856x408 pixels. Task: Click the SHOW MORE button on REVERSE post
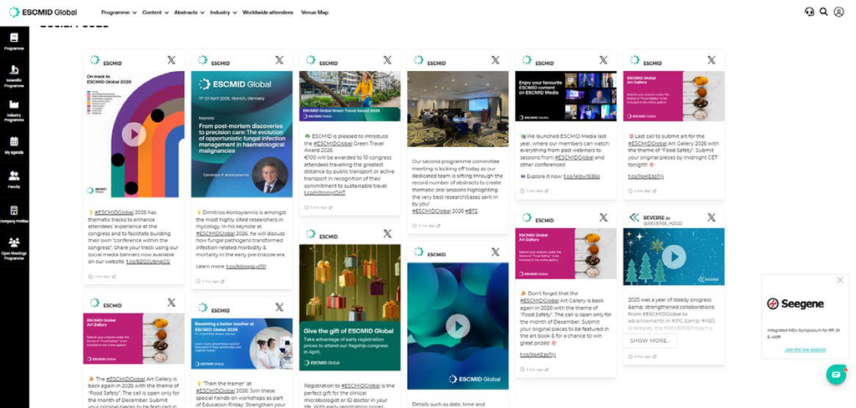pyautogui.click(x=650, y=341)
